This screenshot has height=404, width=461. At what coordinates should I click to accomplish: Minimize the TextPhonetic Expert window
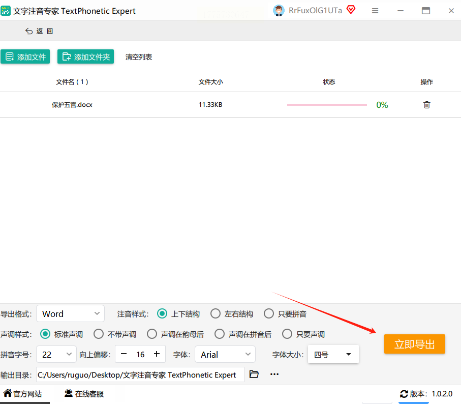[401, 11]
